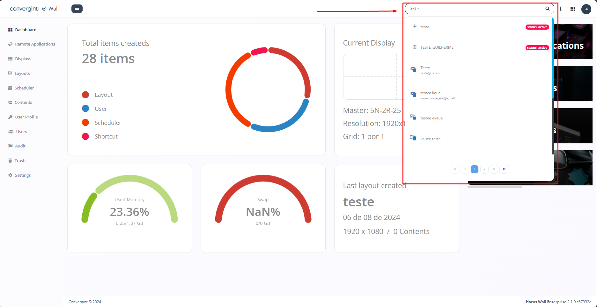The height and width of the screenshot is (307, 597).
Task: Click the Settings gear sidebar icon
Action: (10, 175)
